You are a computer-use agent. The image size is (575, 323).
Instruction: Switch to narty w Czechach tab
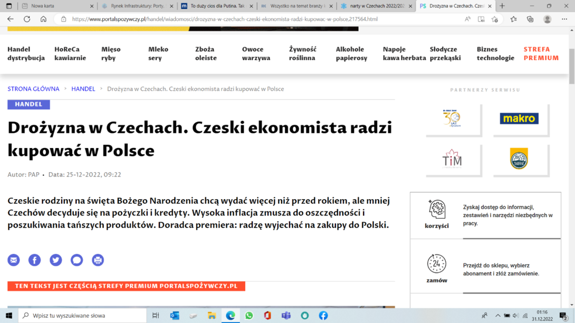click(376, 6)
